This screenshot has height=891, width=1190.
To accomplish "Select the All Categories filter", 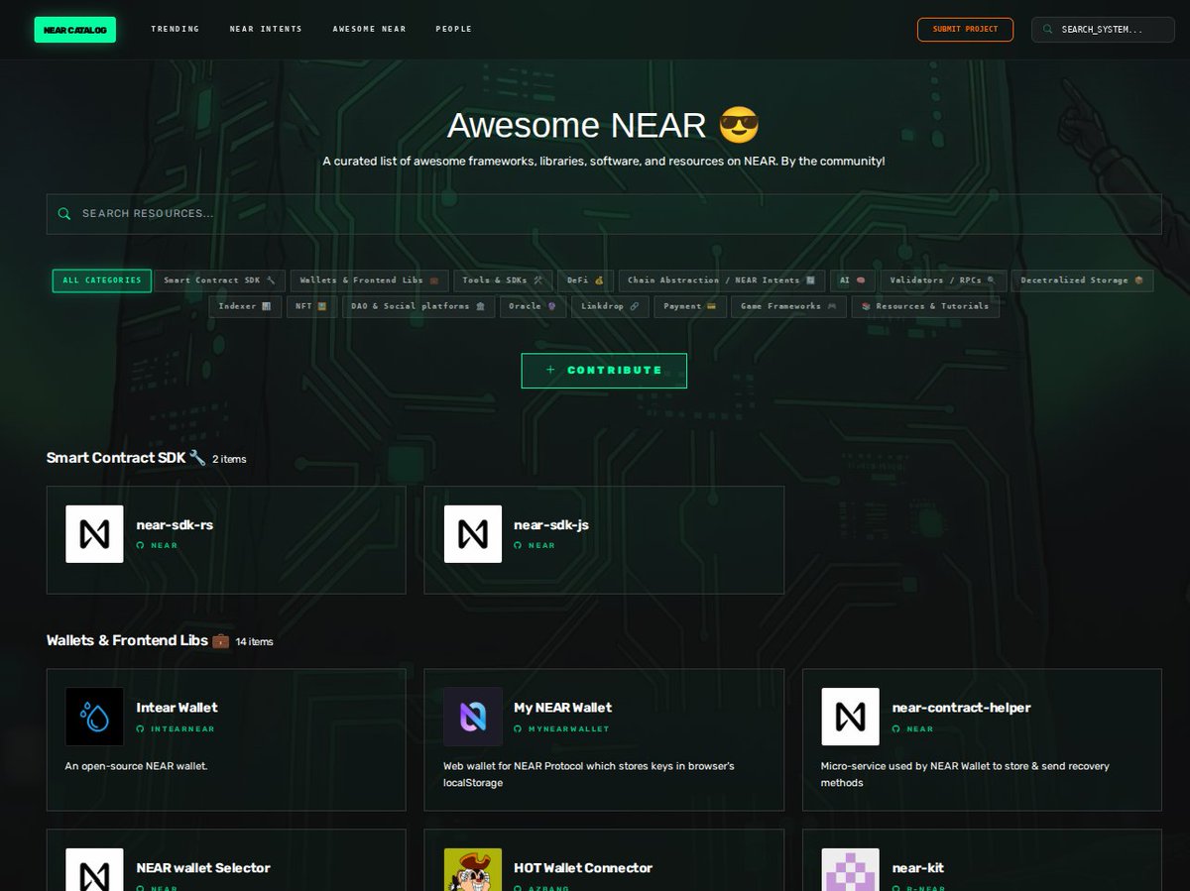I will (x=102, y=280).
